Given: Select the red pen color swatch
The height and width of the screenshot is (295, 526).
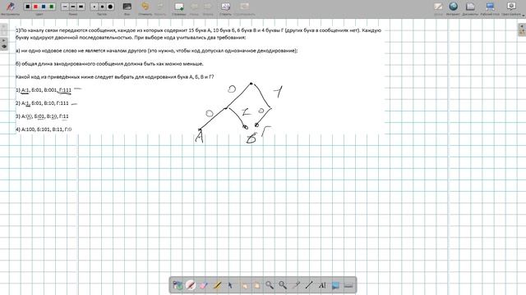Looking at the screenshot, I should pos(35,7).
